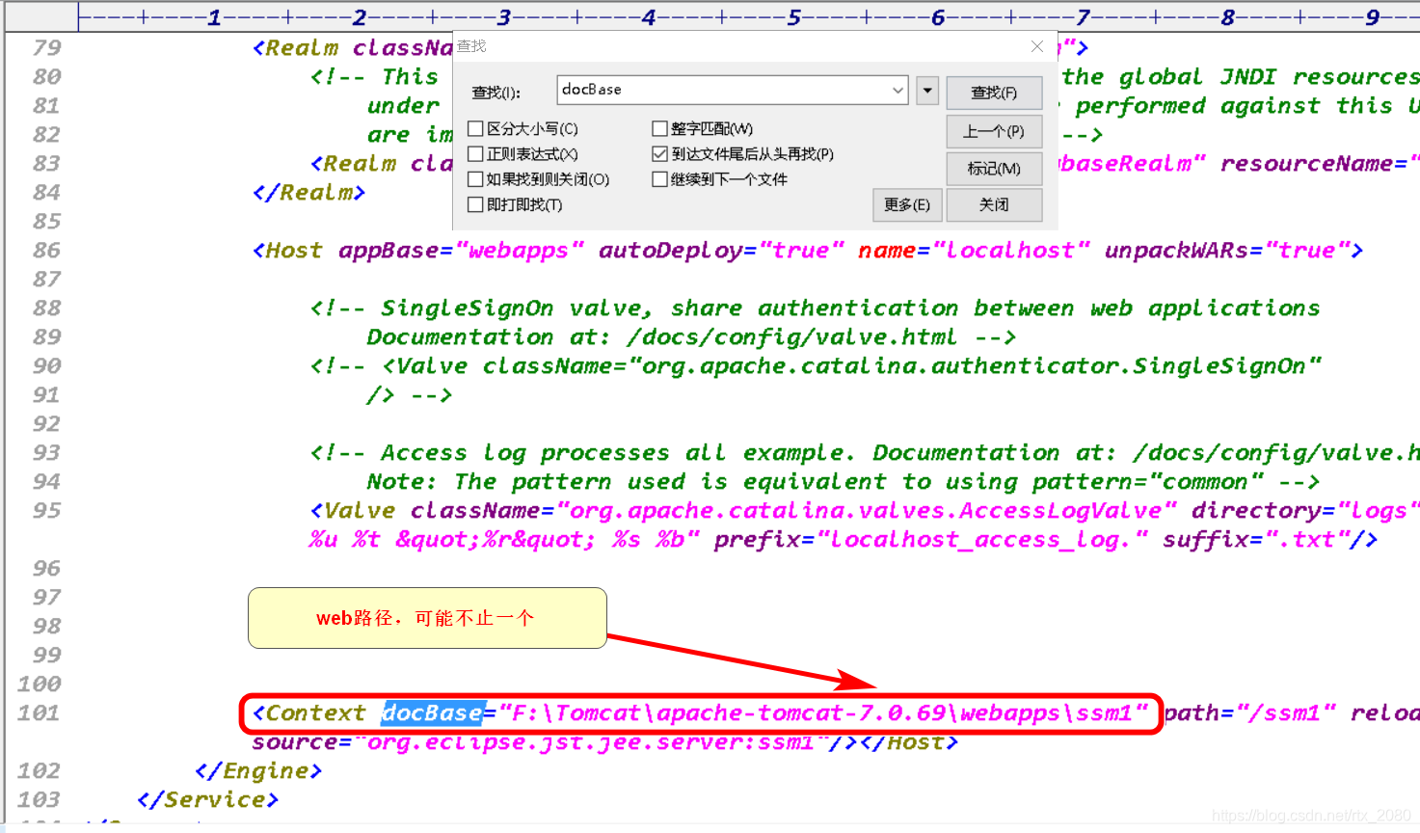1420x833 pixels.
Task: Close the 查找 find dialog with X
Action: coord(1036,46)
